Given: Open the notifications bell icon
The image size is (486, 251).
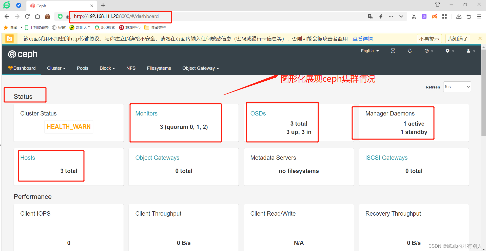Looking at the screenshot, I should click(410, 51).
